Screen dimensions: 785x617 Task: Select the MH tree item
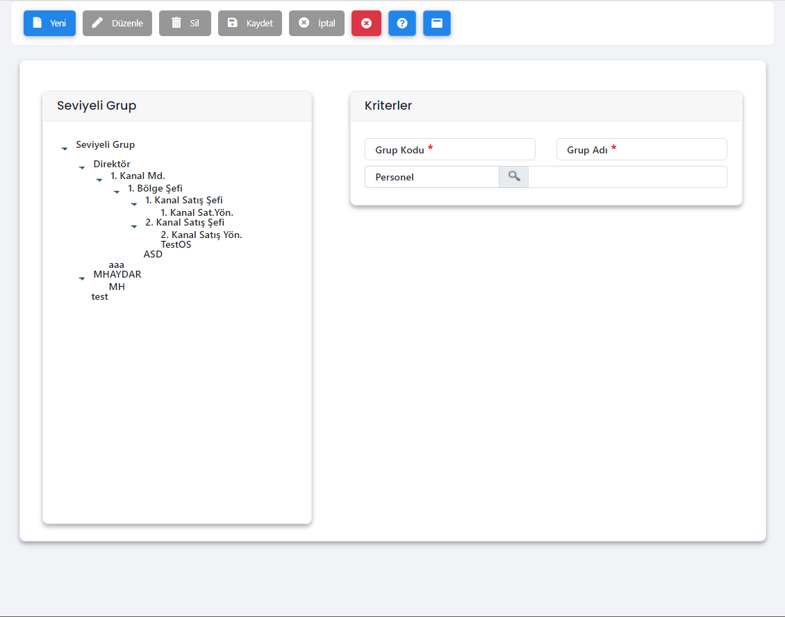[117, 287]
